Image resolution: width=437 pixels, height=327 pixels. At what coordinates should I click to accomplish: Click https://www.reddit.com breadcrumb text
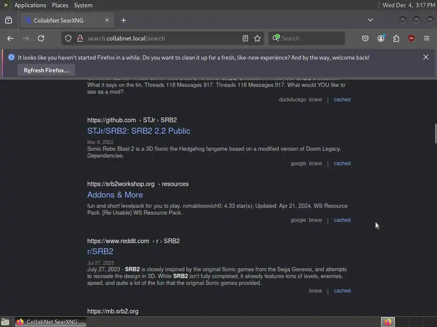coord(118,241)
